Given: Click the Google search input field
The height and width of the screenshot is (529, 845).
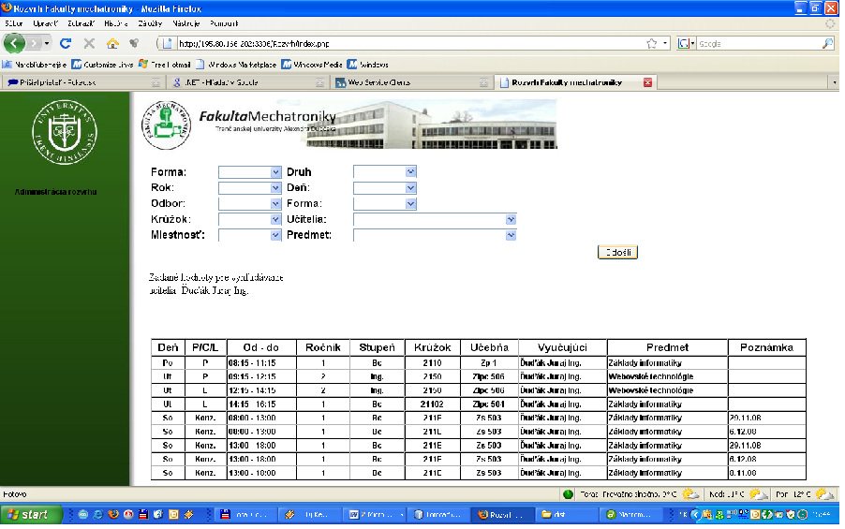Looking at the screenshot, I should coord(759,44).
